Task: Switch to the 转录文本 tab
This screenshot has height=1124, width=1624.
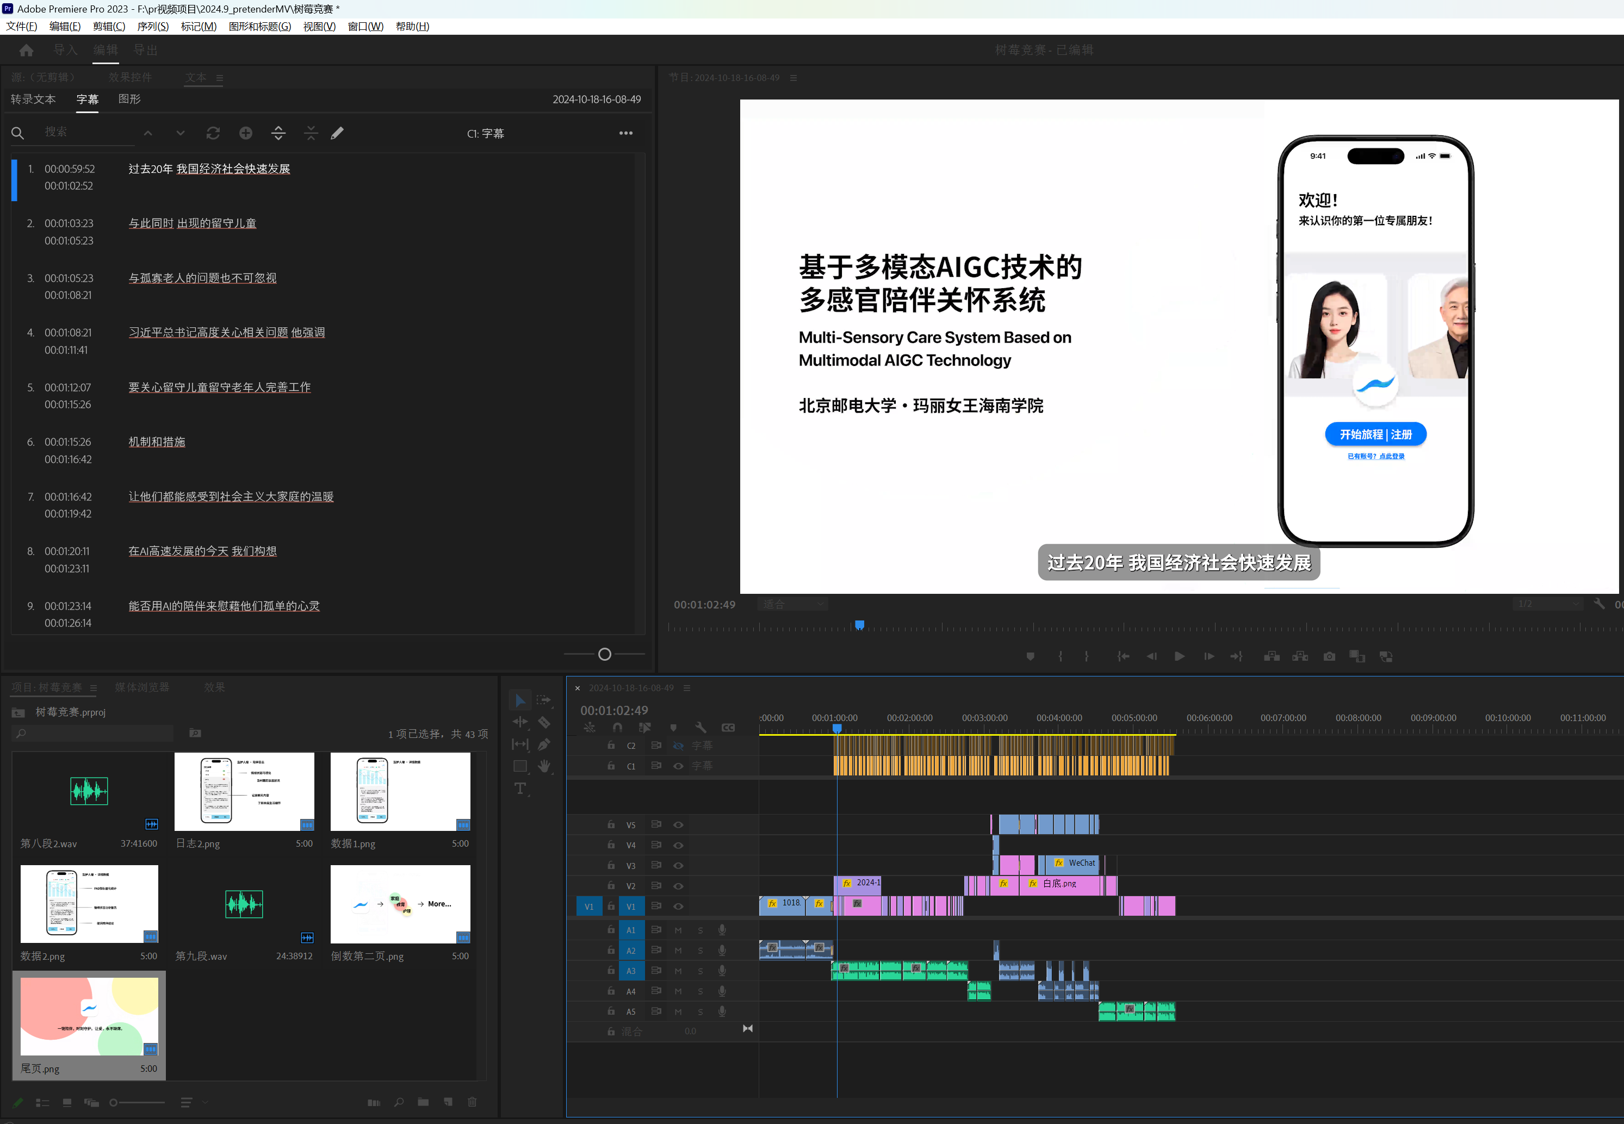Action: coord(33,100)
